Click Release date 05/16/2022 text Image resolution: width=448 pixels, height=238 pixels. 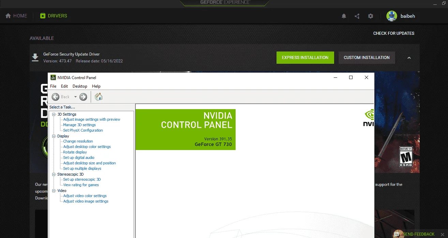click(99, 61)
